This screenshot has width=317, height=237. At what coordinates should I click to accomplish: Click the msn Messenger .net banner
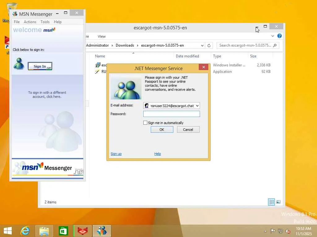(x=47, y=168)
